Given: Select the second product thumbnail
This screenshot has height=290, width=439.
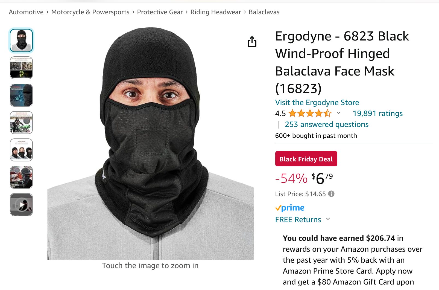Looking at the screenshot, I should (x=21, y=68).
